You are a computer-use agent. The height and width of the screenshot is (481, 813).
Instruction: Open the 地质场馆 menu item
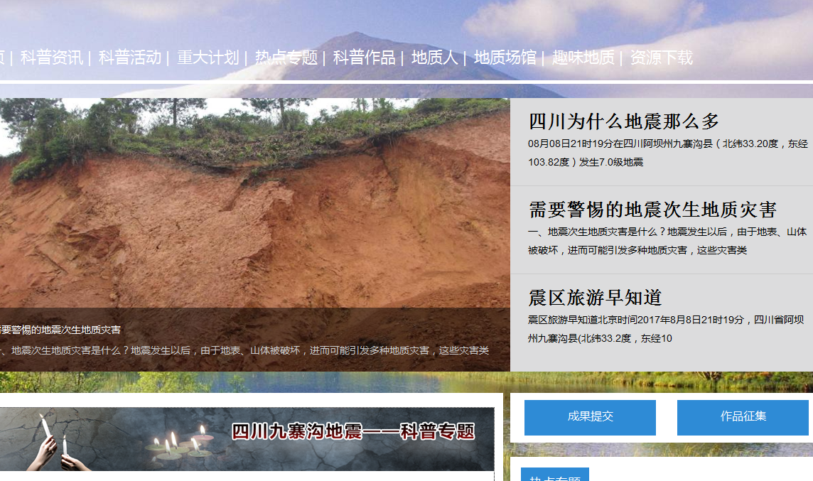(505, 58)
